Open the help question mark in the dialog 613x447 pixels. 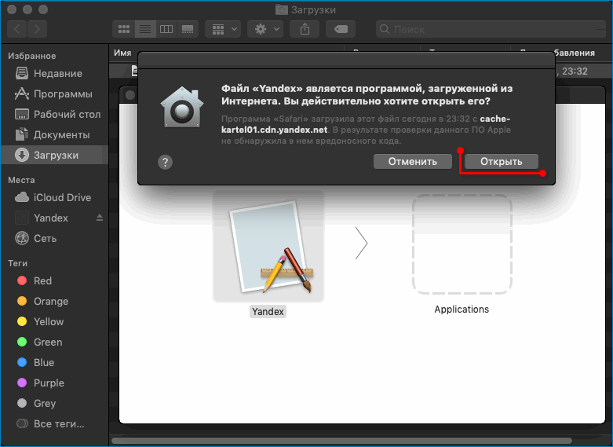point(165,162)
